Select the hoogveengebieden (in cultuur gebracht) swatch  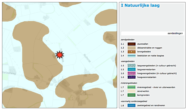tap(132, 73)
